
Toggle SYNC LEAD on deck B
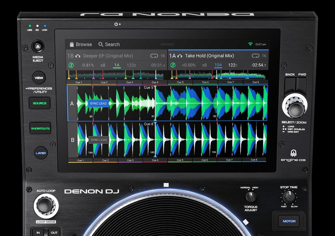99,140
